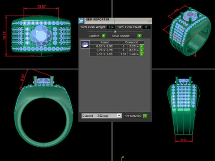Click the green arrow next to Save Report
Image resolution: width=215 pixels, height=161 pixels.
139,36
